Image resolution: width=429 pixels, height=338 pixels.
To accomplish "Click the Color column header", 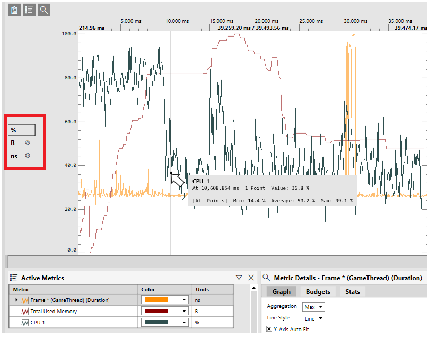I will 165,289.
